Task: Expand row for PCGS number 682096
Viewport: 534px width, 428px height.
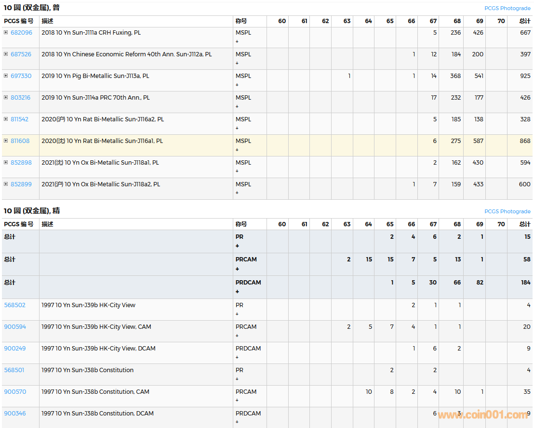Action: (6, 33)
